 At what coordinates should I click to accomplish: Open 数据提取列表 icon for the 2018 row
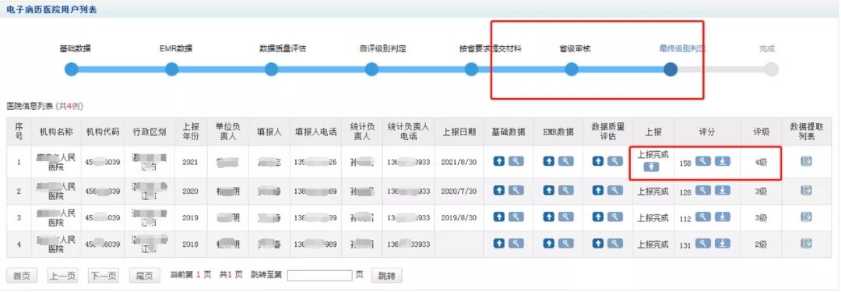[806, 243]
